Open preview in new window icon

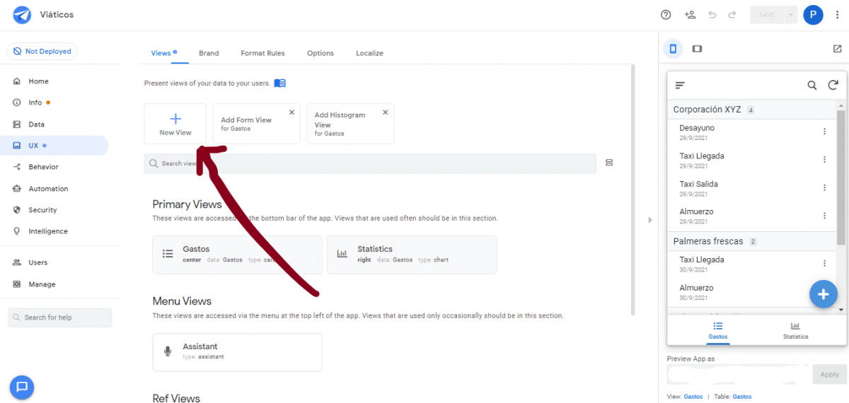[837, 49]
